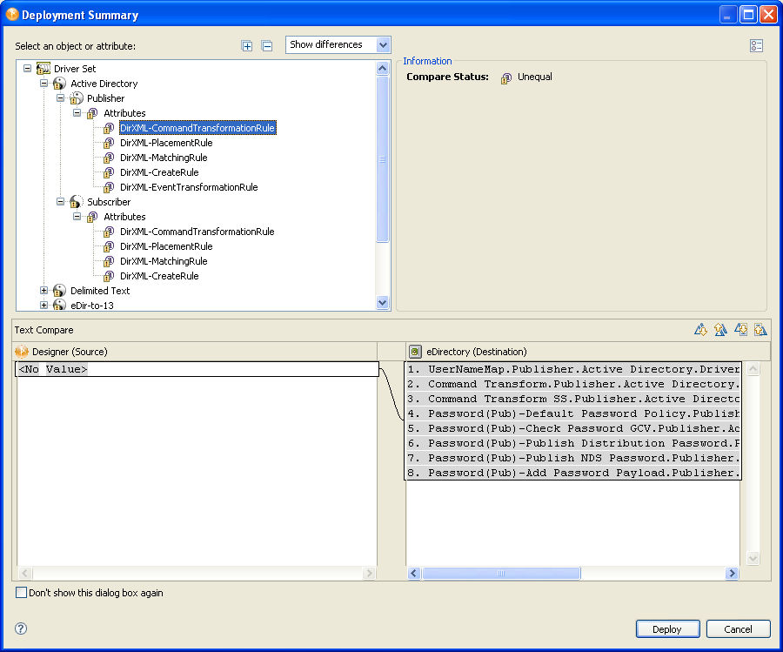Select Publisher DirXML-CreateRule in the tree
783x652 pixels.
point(159,172)
